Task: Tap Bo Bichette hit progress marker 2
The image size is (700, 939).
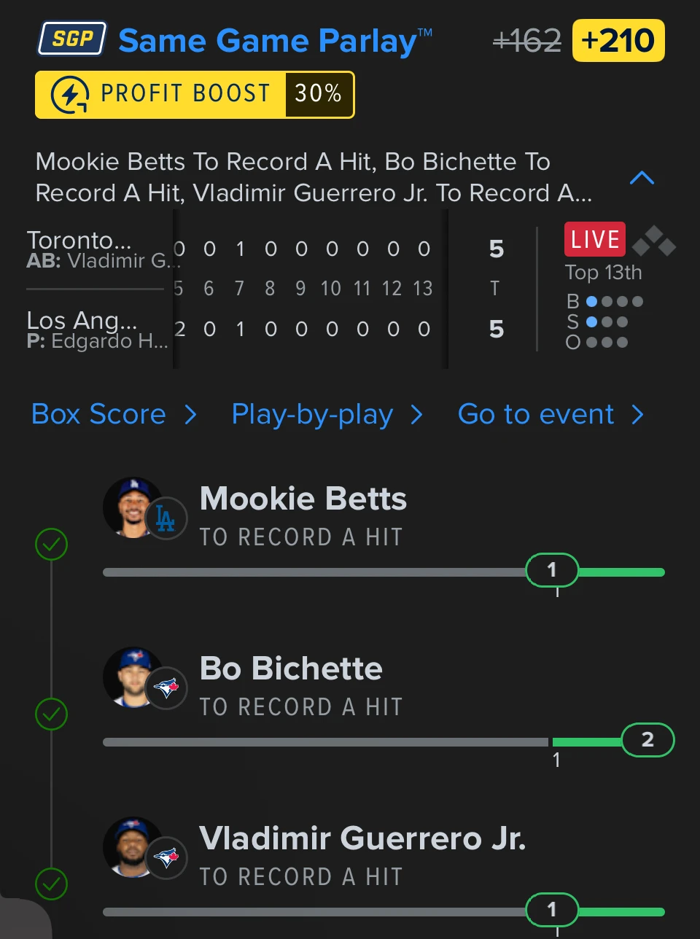Action: coord(647,740)
